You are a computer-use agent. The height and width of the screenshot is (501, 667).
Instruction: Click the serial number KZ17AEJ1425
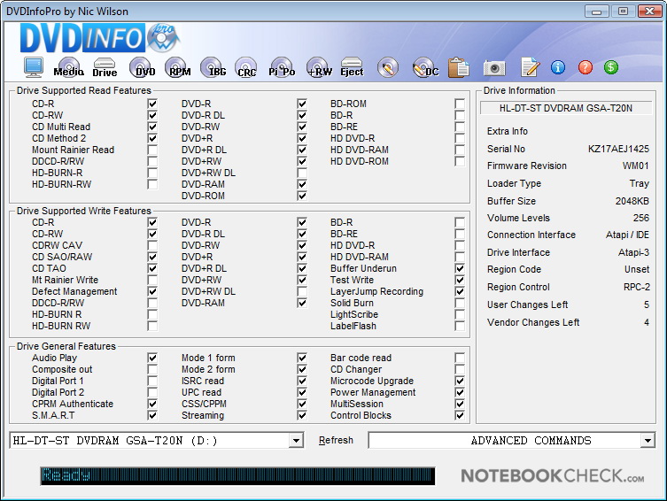click(618, 149)
